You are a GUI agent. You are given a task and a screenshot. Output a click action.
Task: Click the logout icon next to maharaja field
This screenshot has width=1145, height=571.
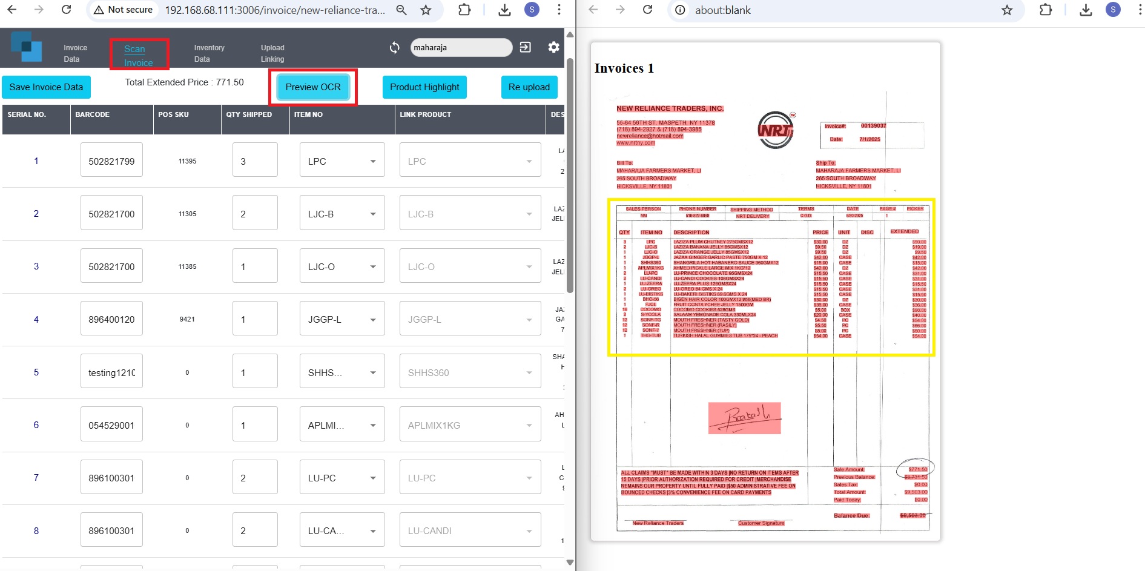526,47
